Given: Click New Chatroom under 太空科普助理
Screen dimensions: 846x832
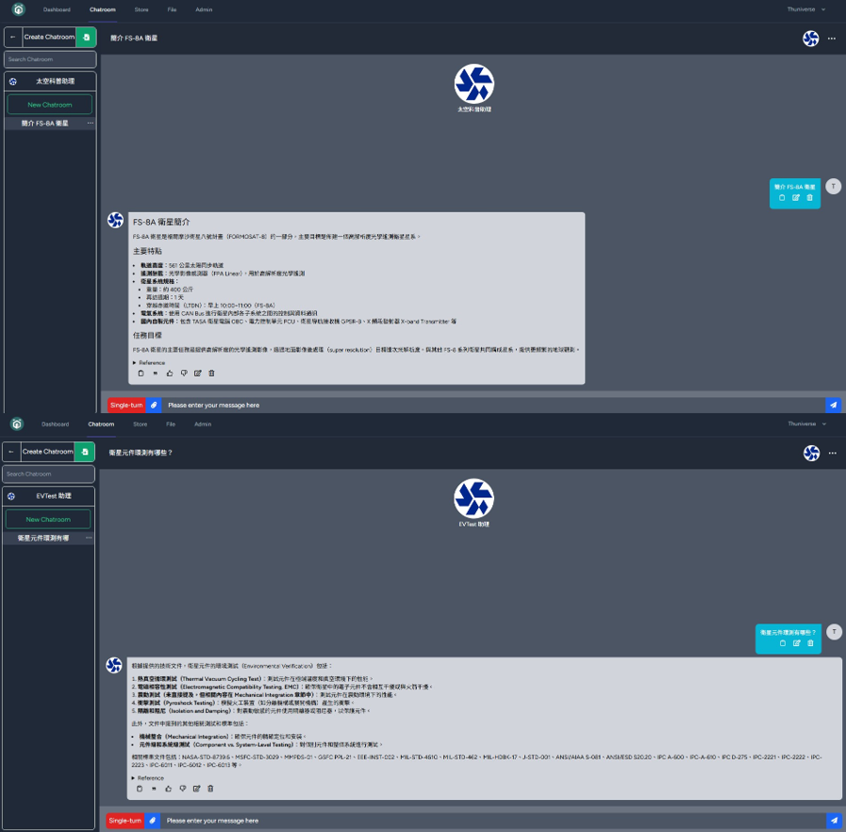Looking at the screenshot, I should (49, 105).
